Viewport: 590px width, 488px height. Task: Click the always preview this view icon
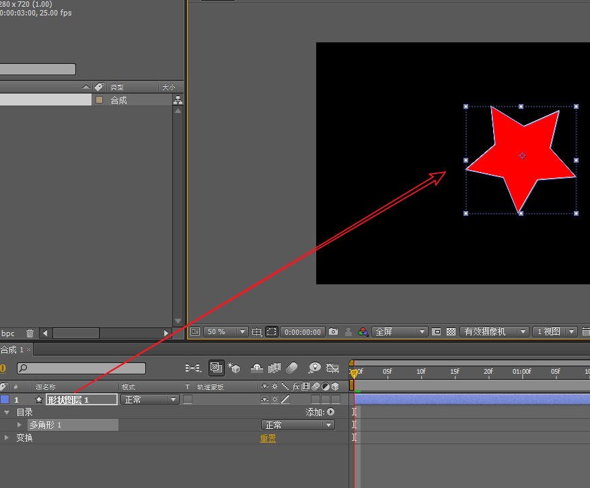(195, 331)
